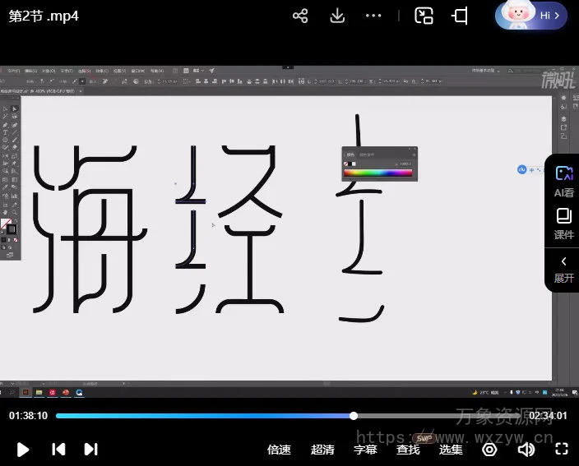
Task: Expand the 展开 side panel
Action: tap(563, 269)
